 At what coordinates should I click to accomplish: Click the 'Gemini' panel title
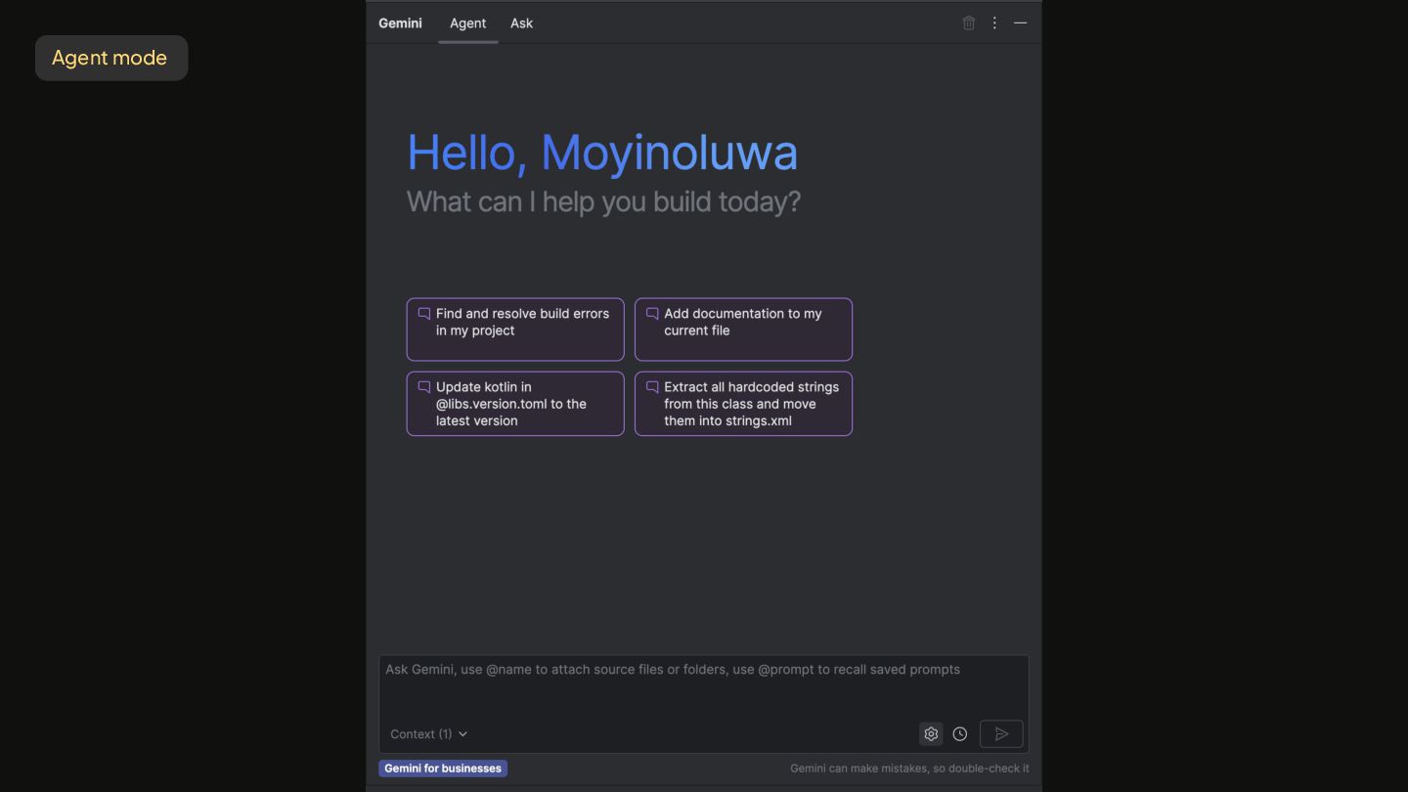pos(400,23)
